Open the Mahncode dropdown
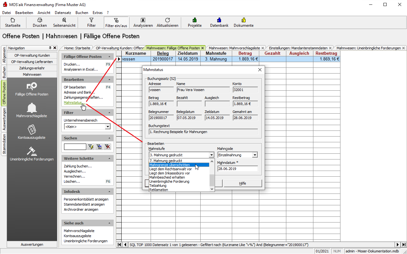 click(x=255, y=155)
